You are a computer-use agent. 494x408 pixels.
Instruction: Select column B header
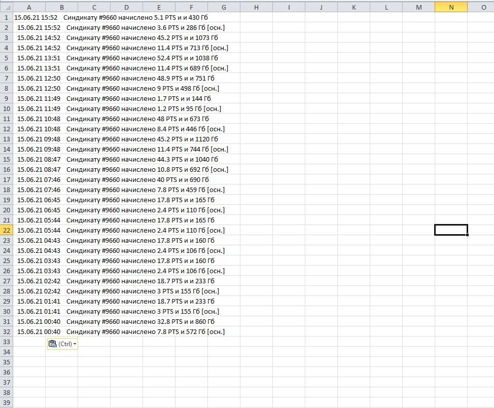click(x=62, y=7)
